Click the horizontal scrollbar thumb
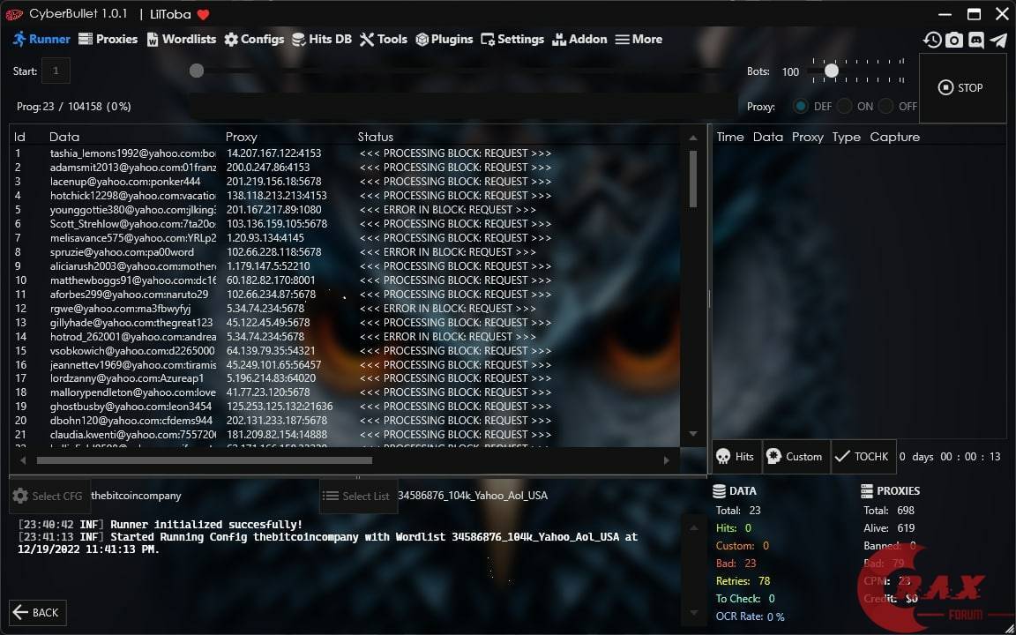1016x635 pixels. click(204, 460)
